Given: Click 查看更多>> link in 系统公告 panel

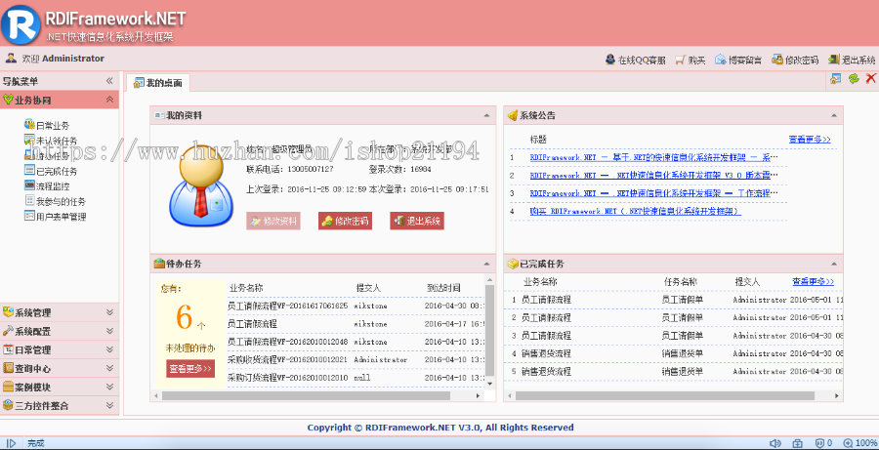Looking at the screenshot, I should (x=810, y=139).
